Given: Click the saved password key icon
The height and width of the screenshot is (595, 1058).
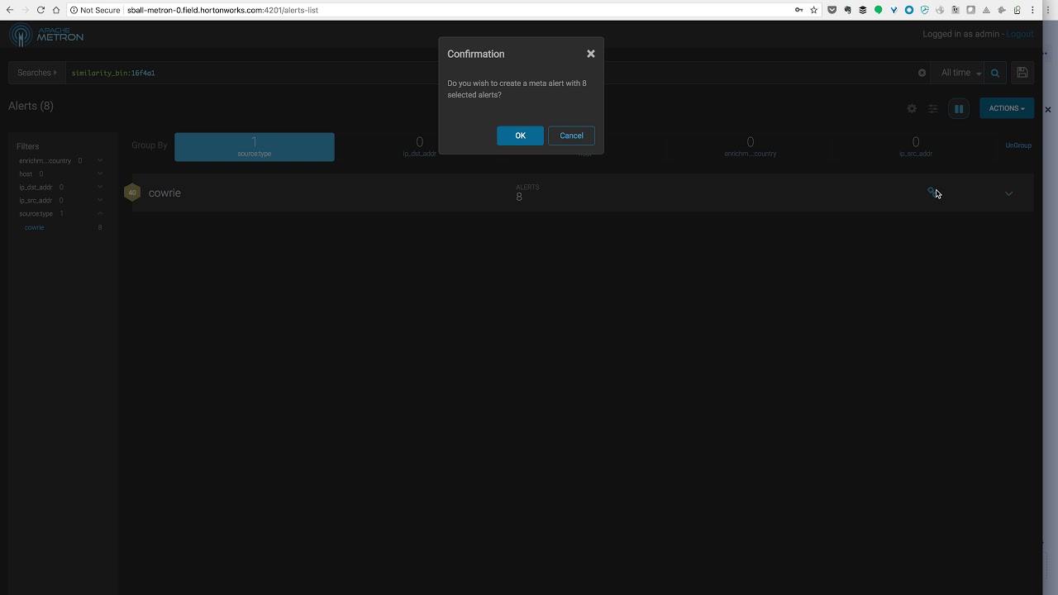Looking at the screenshot, I should click(798, 10).
